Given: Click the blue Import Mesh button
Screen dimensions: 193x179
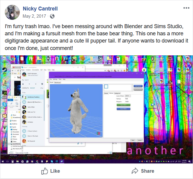Looking at the screenshot, I should (x=124, y=109).
